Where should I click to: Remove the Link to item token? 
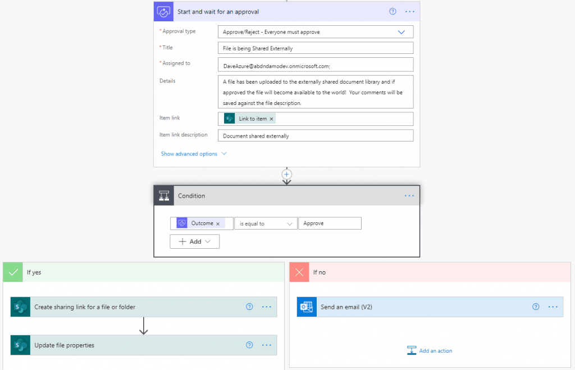tap(272, 119)
